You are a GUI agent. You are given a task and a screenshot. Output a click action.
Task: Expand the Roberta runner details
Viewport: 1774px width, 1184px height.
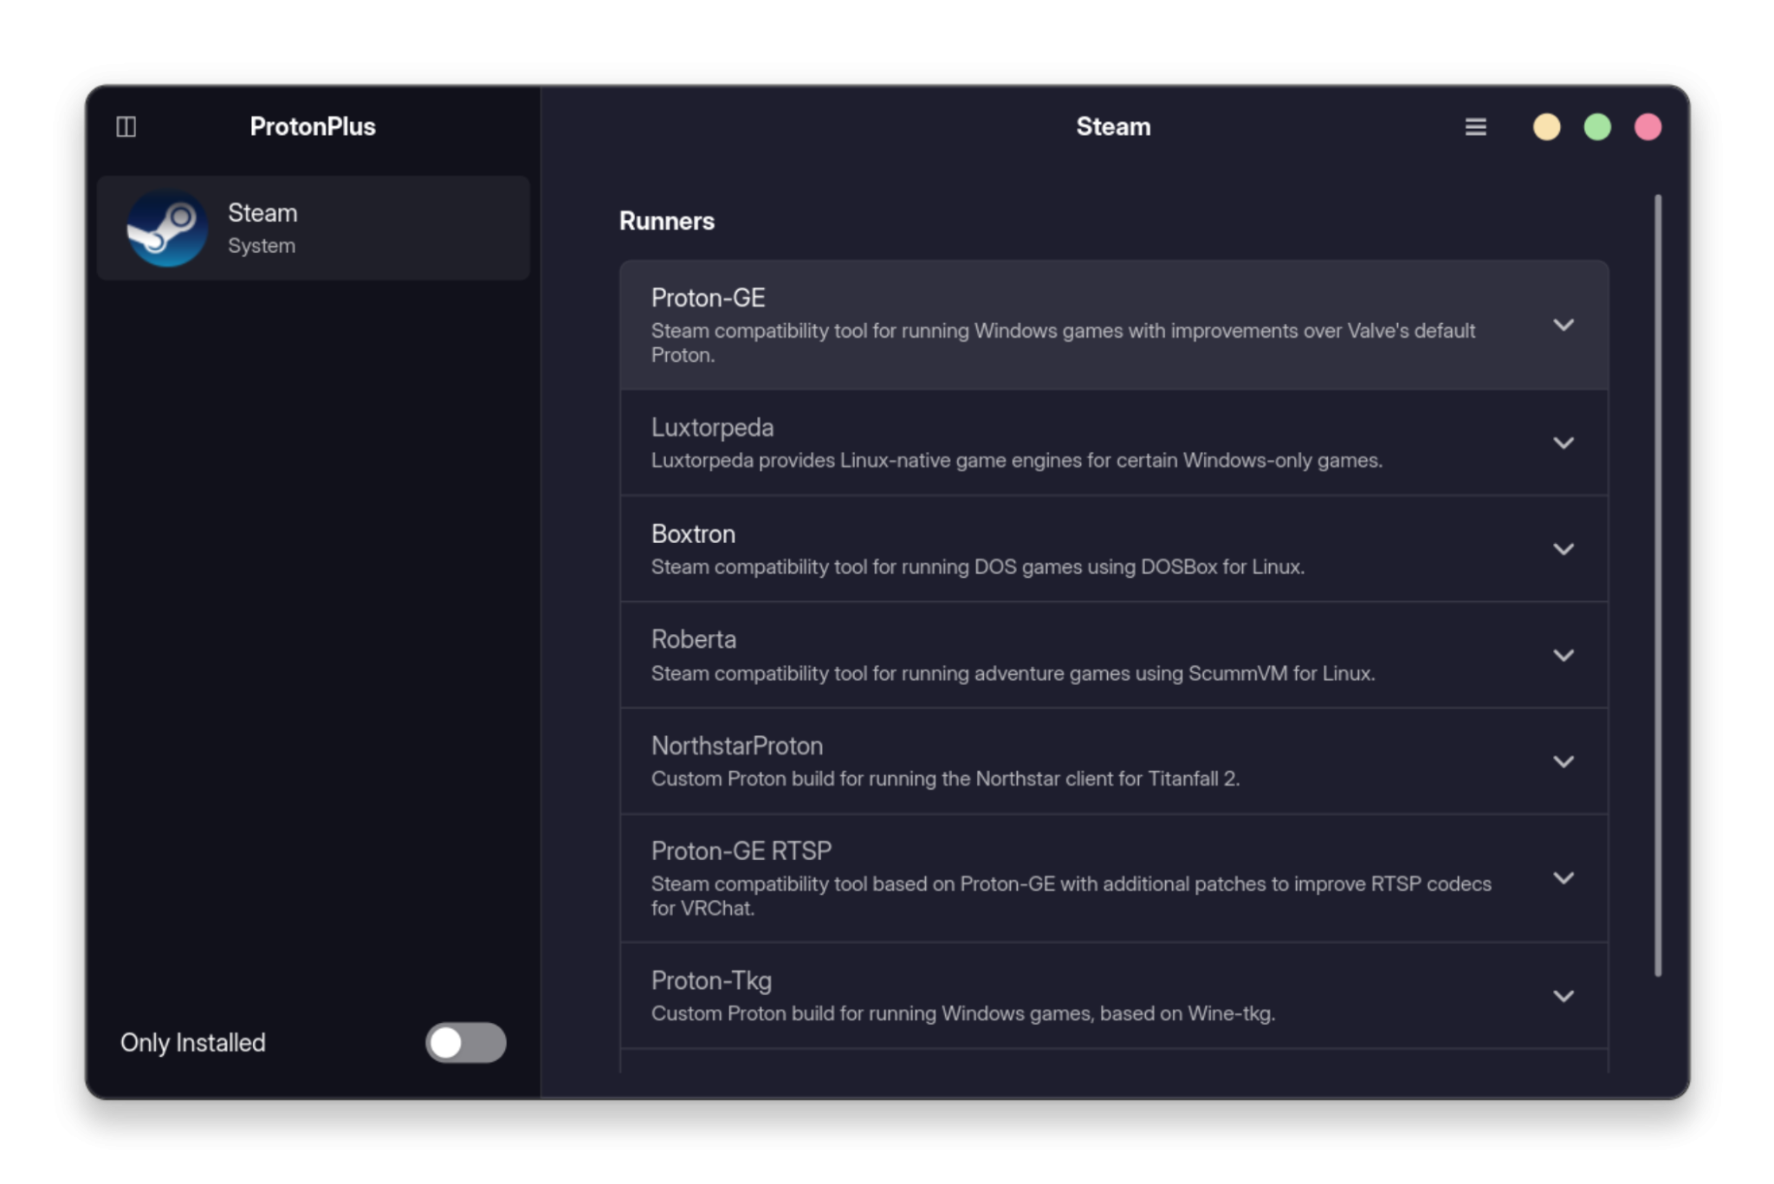pyautogui.click(x=1564, y=655)
